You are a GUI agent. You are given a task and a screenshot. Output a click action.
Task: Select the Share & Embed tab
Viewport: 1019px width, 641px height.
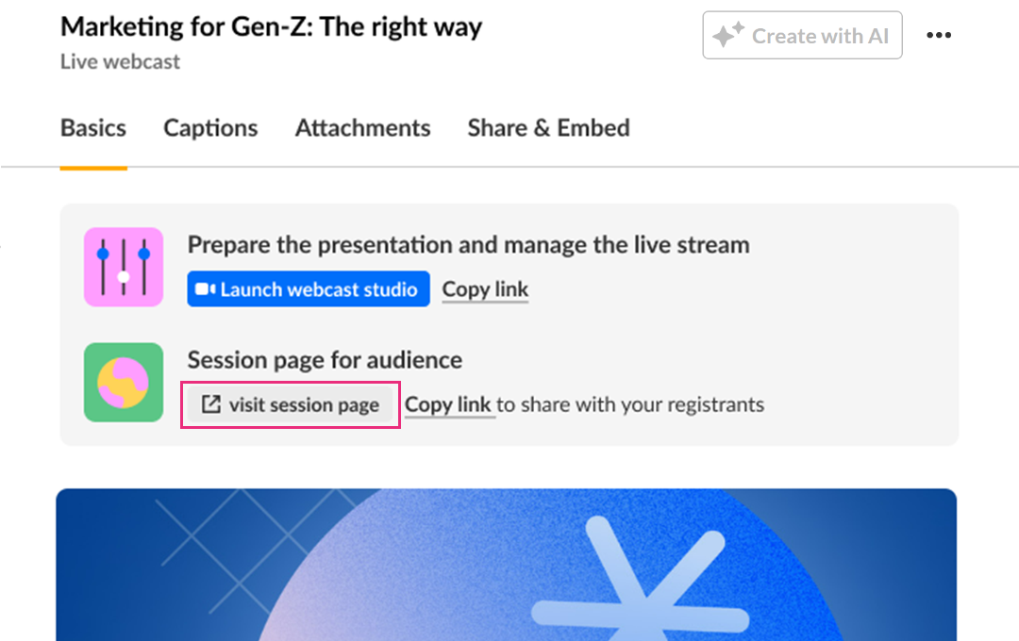click(x=548, y=128)
